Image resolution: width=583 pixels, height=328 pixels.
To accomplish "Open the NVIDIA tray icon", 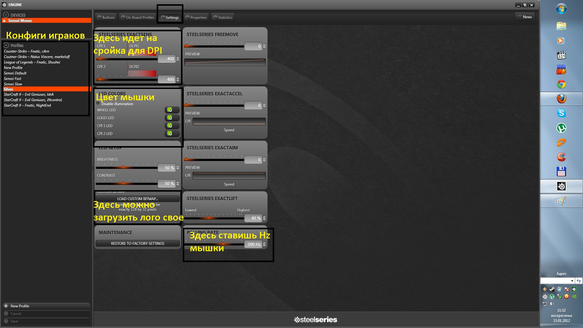I will pos(574,296).
